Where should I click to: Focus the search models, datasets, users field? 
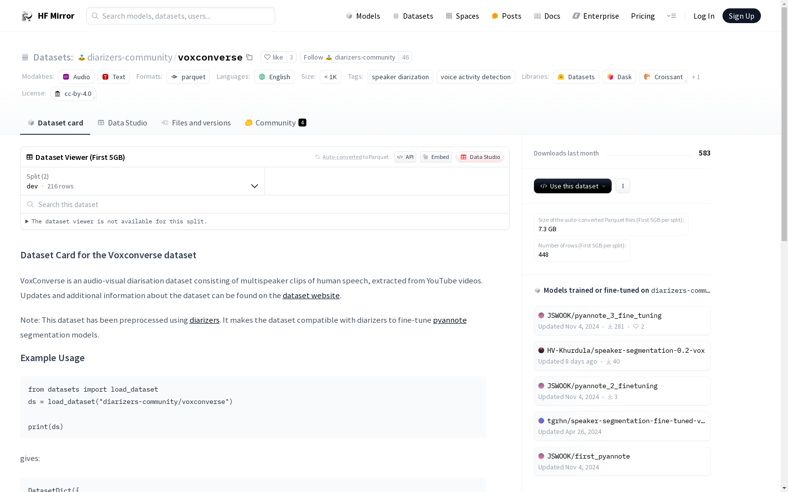click(x=181, y=16)
